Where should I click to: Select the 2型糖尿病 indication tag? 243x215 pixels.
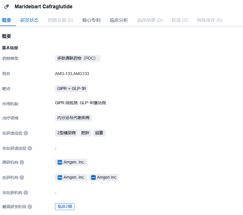click(x=66, y=133)
